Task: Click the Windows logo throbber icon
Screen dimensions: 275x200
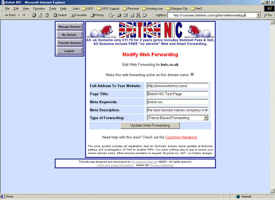Action: 269,9
